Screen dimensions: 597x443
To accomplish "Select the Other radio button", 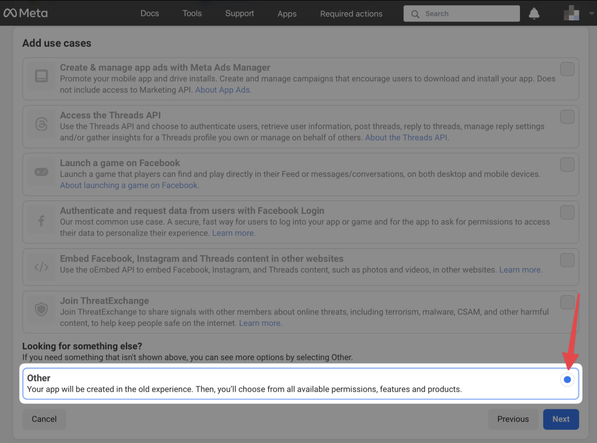I will (567, 379).
